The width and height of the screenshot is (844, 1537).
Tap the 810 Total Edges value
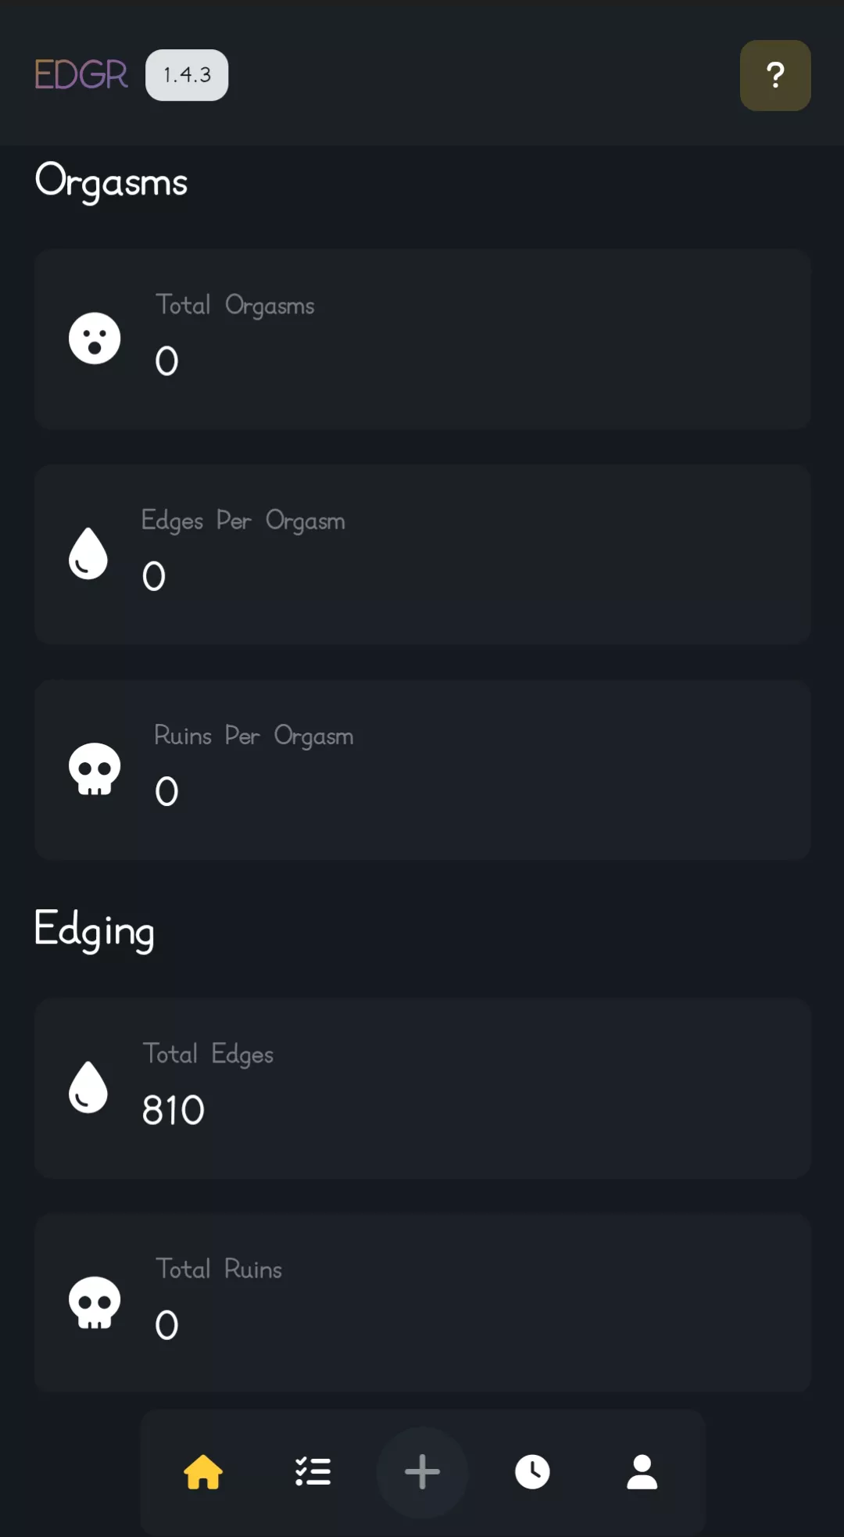[x=173, y=1110]
